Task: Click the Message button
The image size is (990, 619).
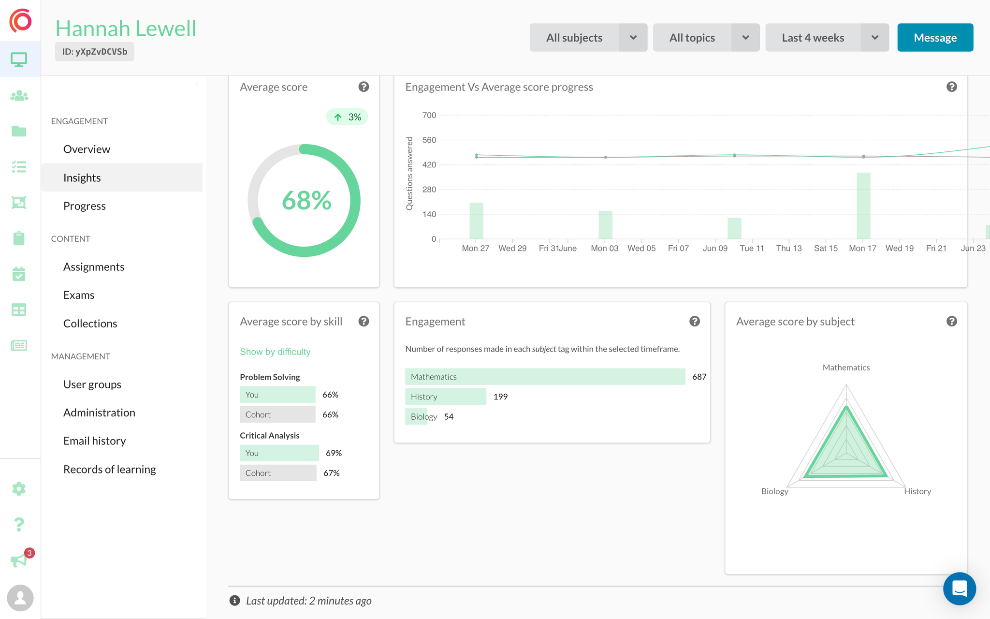Action: [935, 37]
